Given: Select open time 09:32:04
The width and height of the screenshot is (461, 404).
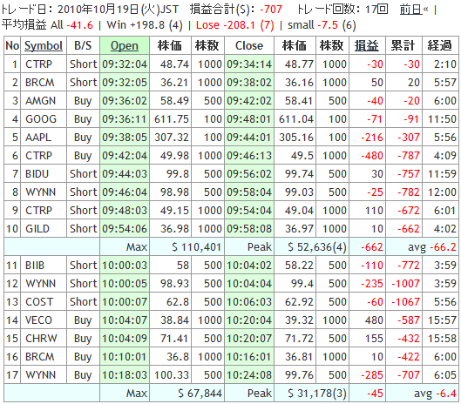Looking at the screenshot, I should click(x=125, y=64).
